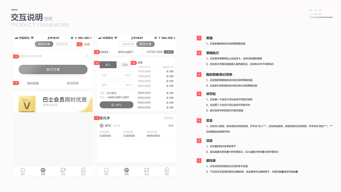Screen dimensions: 341x192
Task: Switch to 现货交易 mode on right screen
Action: [145, 44]
